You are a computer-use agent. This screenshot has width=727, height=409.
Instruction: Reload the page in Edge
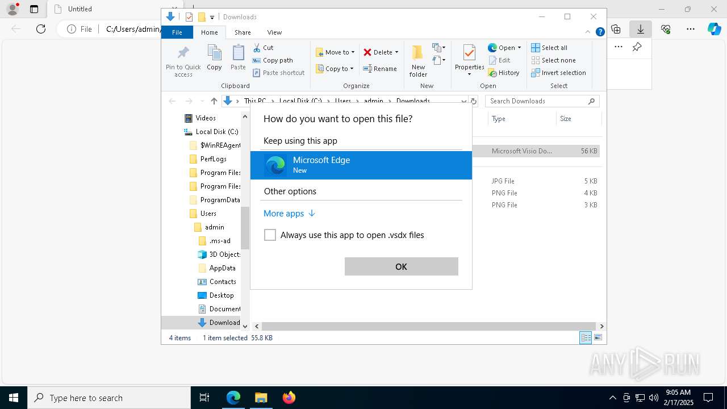[41, 29]
